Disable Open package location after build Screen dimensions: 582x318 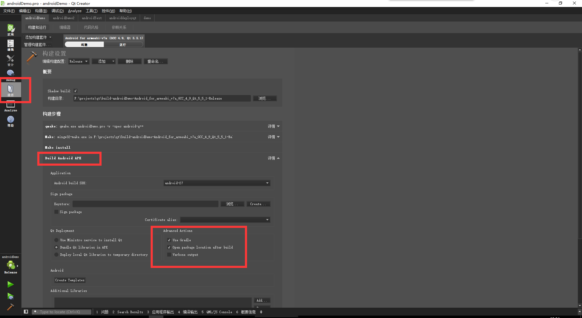click(169, 247)
